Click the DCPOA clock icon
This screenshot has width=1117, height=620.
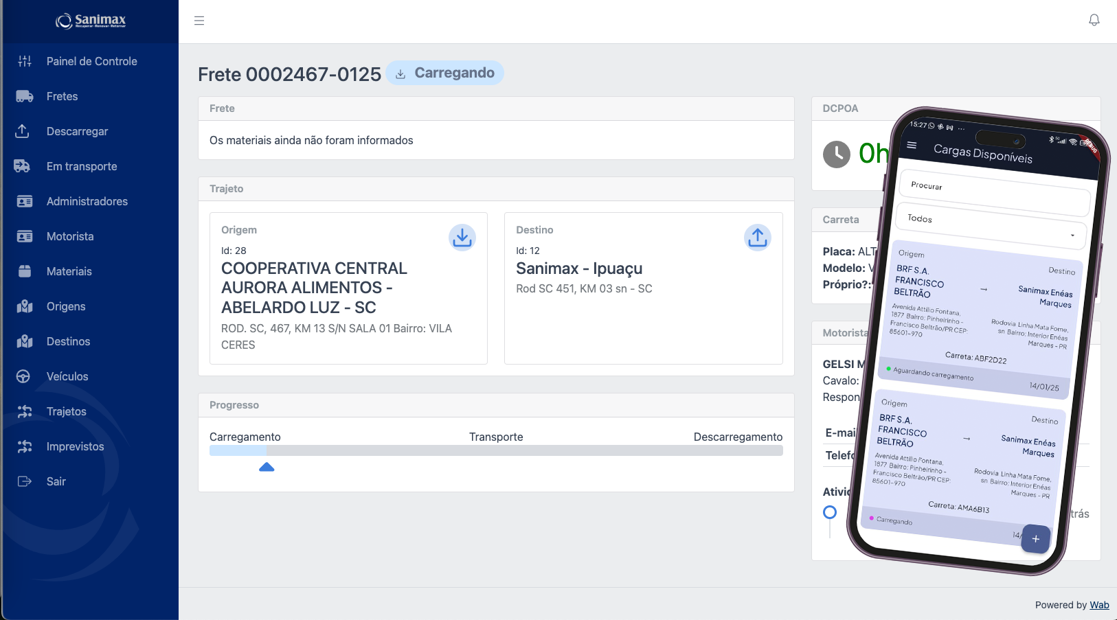tap(837, 154)
